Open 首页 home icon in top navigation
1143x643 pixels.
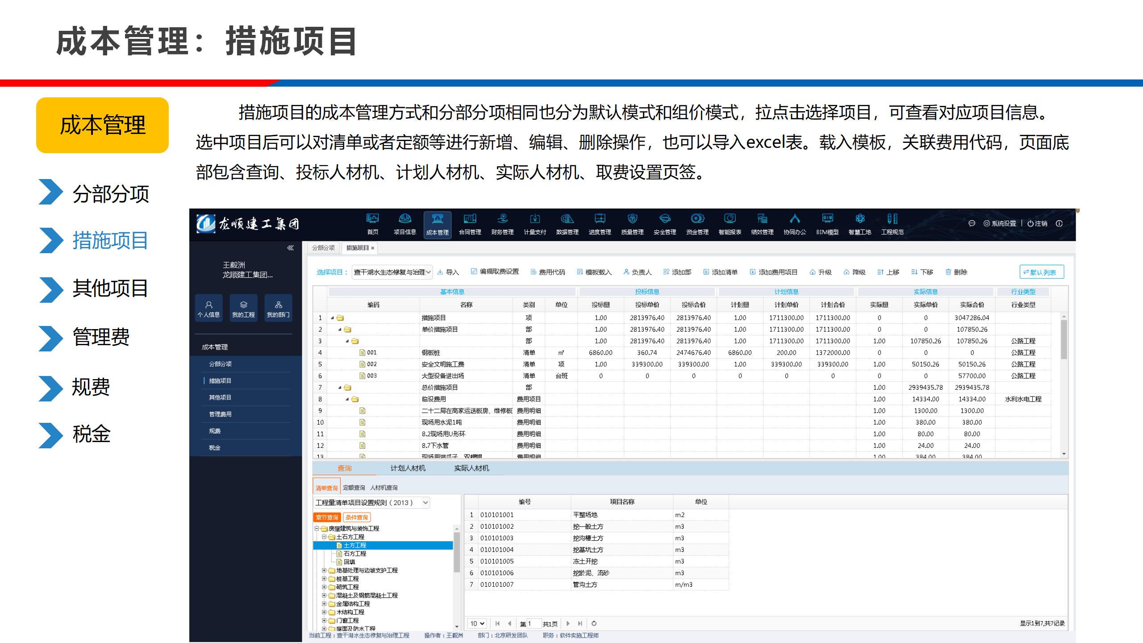[372, 225]
